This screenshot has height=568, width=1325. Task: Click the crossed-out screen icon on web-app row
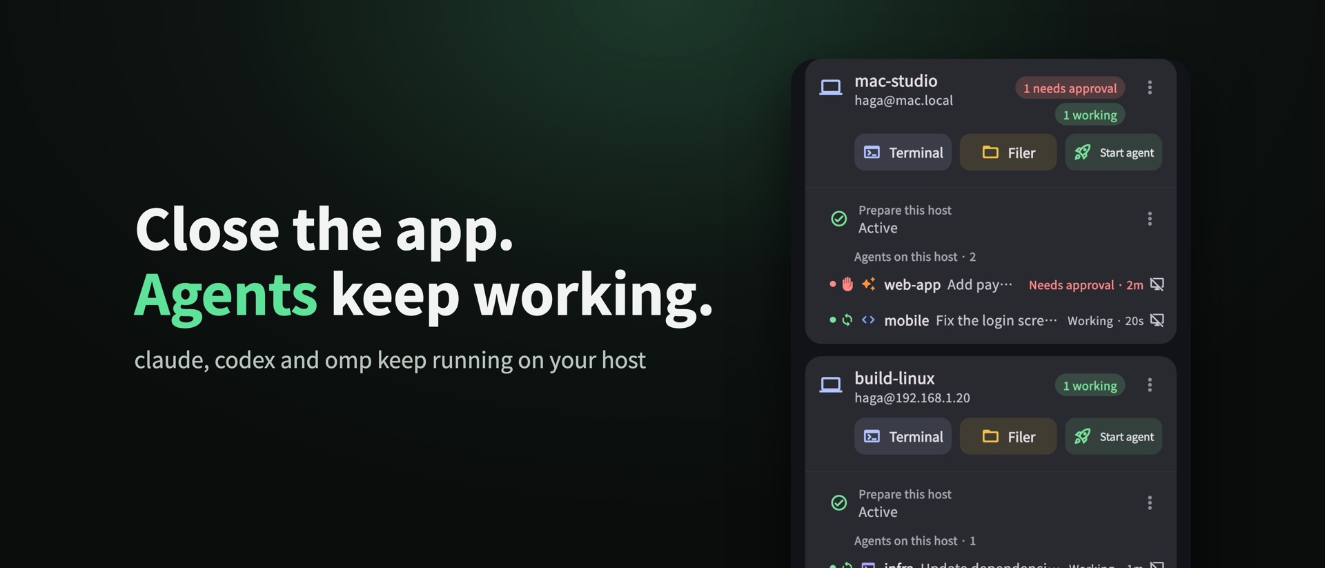click(1157, 284)
